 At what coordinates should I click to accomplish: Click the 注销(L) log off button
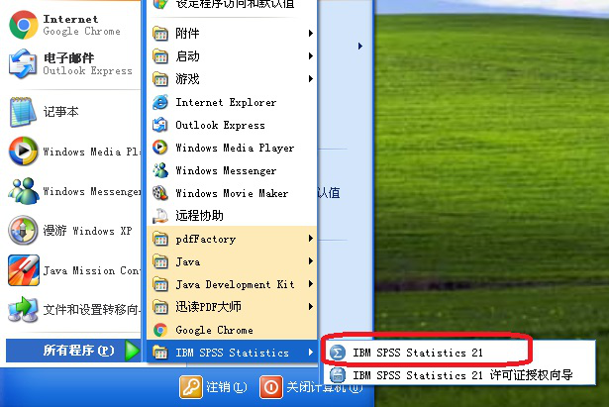point(213,387)
